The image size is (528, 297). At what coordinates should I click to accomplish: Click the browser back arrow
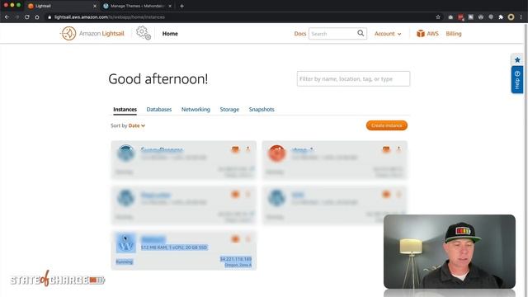(7, 16)
